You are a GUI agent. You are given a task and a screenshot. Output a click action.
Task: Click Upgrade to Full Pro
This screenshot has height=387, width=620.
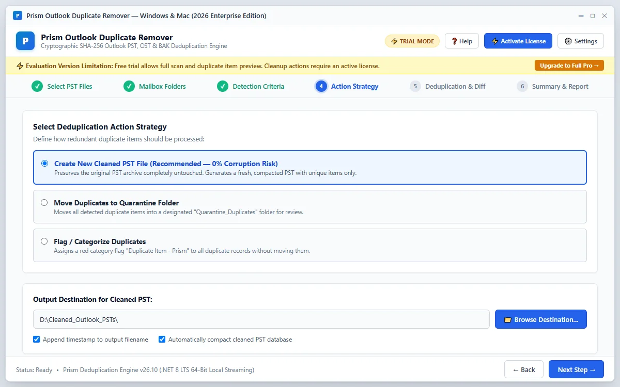point(569,66)
